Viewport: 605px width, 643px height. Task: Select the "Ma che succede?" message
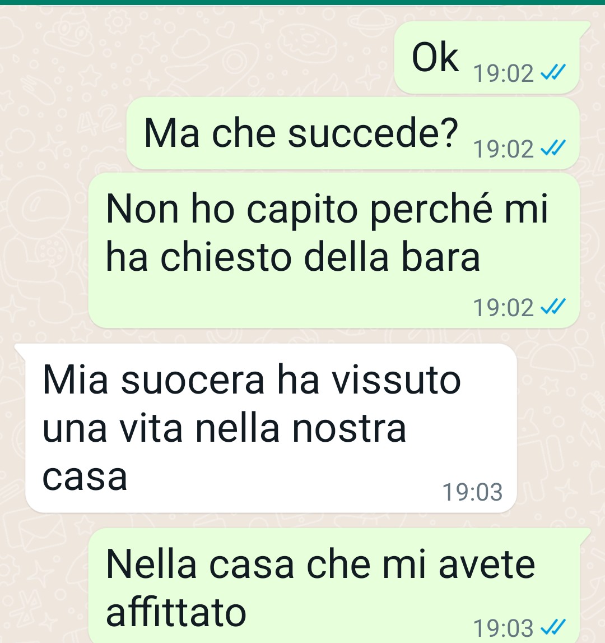(353, 133)
